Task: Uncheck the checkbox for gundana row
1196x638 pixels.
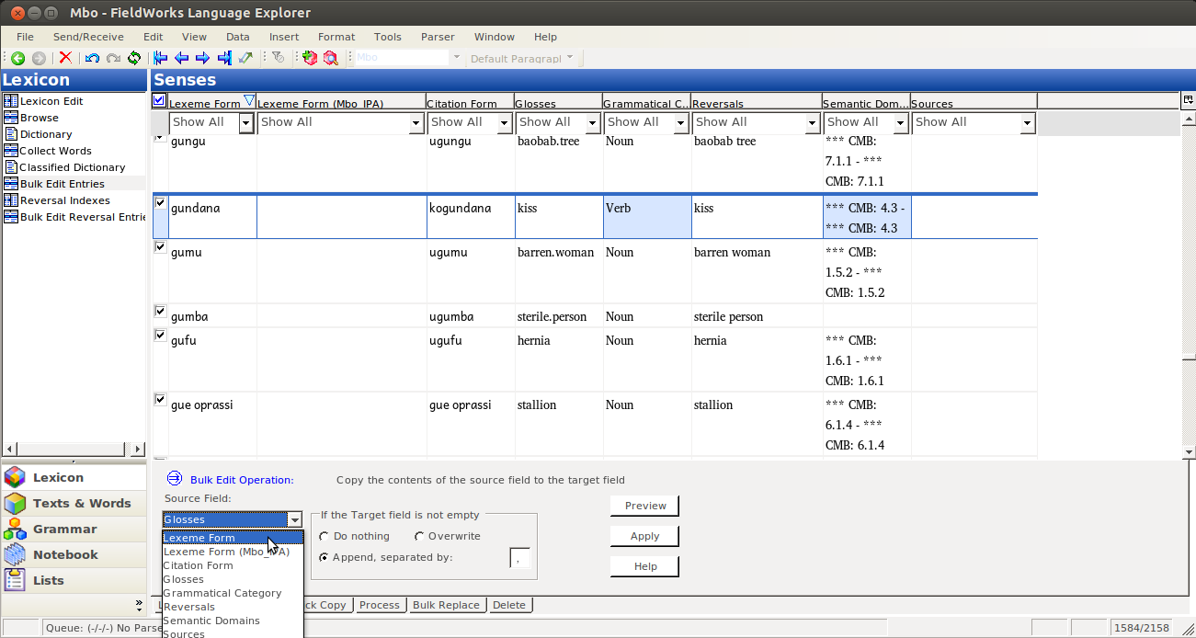Action: click(160, 203)
